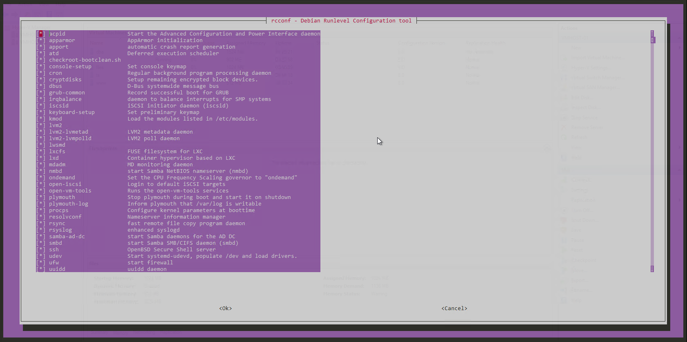Viewport: 687px width, 342px height.
Task: Click the rcconf dialog title text
Action: point(341,21)
